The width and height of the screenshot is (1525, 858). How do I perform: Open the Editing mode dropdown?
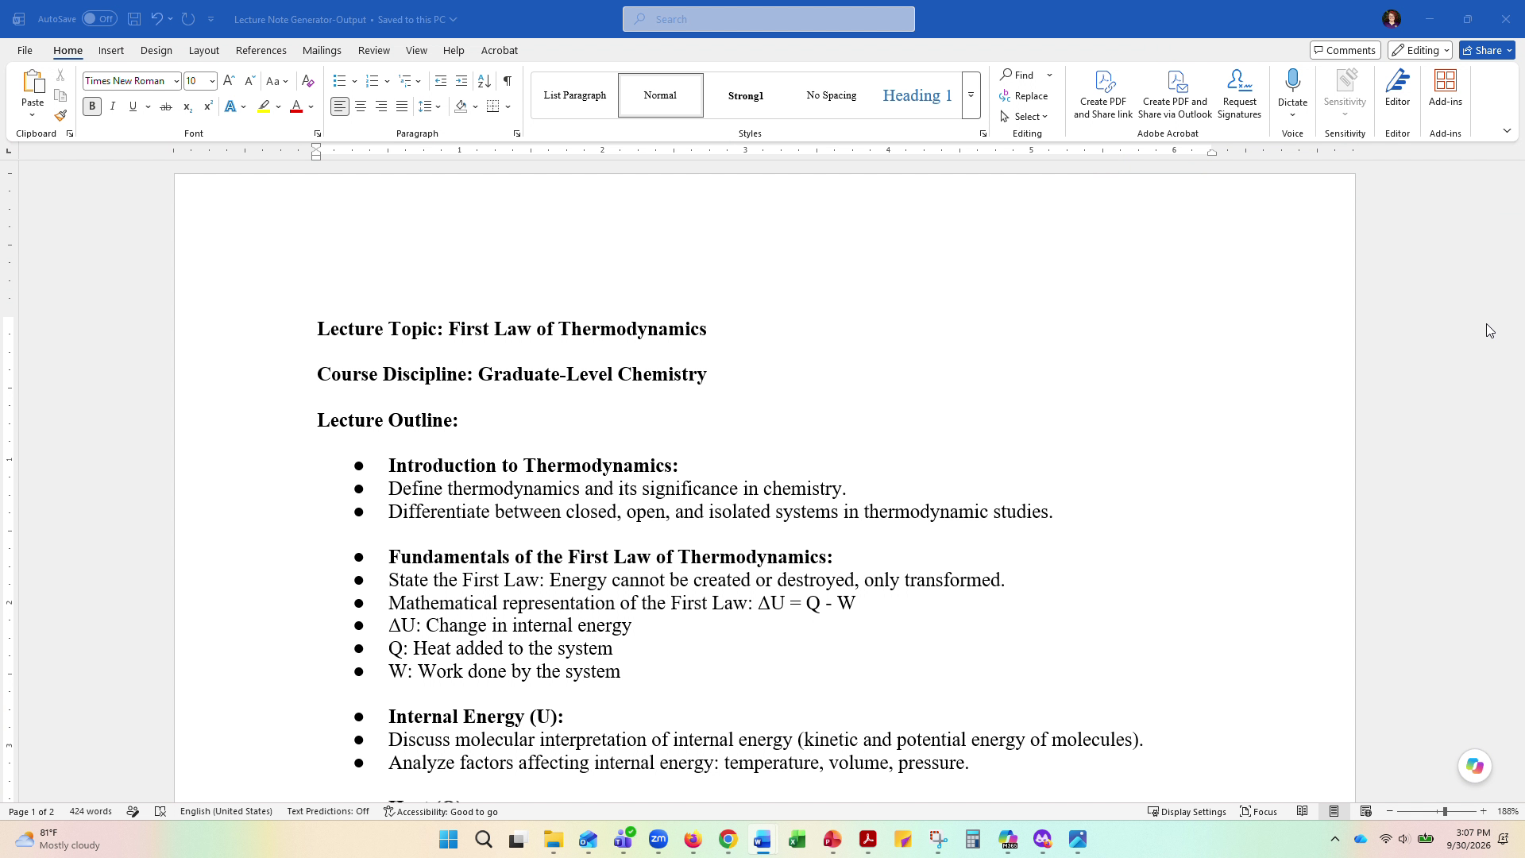1420,50
